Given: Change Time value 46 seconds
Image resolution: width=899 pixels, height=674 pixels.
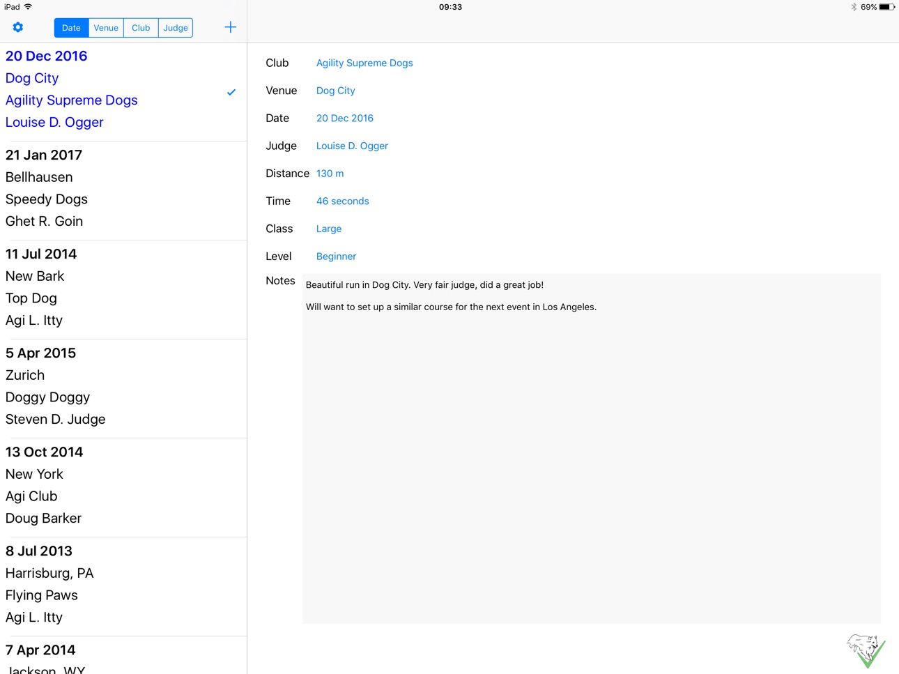Looking at the screenshot, I should (343, 201).
